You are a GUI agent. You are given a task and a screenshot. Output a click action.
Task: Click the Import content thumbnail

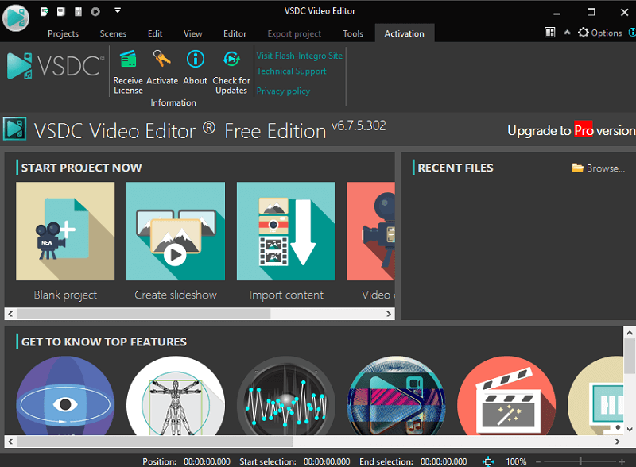click(x=286, y=231)
